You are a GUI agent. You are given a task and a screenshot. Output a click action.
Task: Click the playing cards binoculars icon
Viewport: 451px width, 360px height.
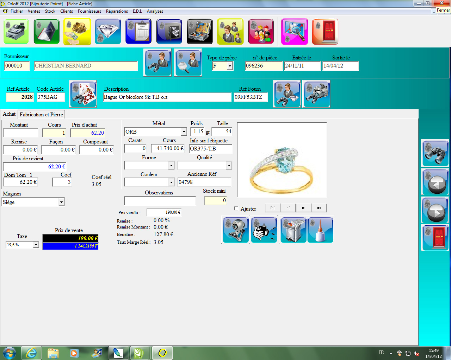click(x=83, y=94)
